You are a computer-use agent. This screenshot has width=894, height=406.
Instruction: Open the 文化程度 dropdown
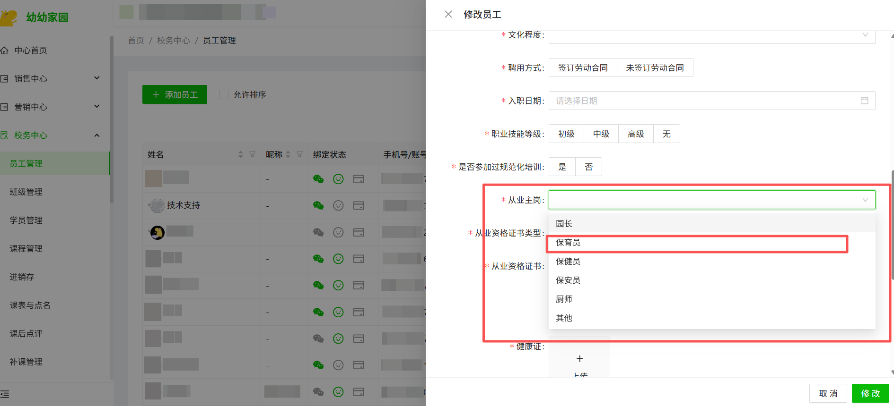click(711, 35)
